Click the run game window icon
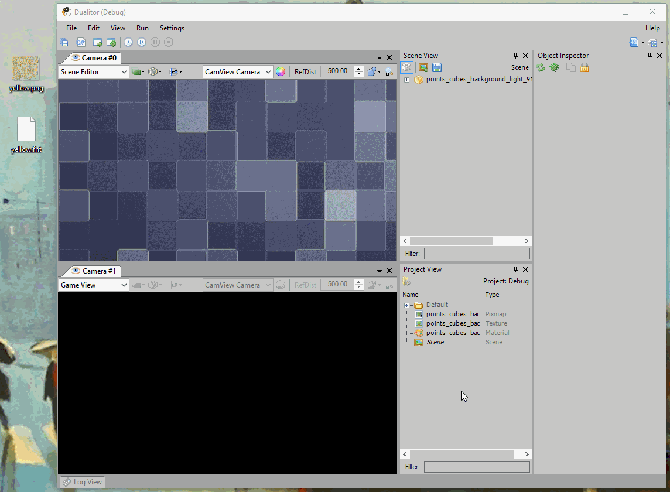670x492 pixels. pyautogui.click(x=97, y=42)
